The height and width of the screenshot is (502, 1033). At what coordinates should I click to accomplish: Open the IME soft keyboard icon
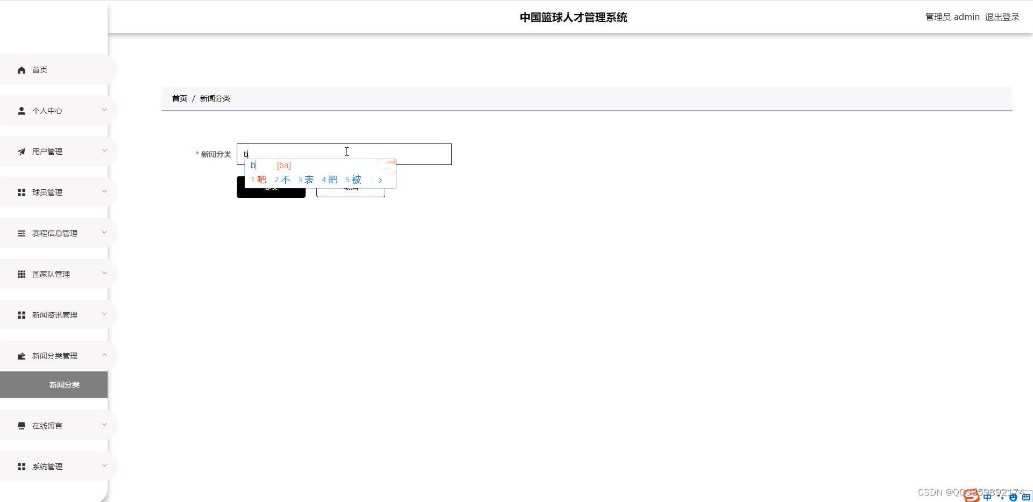pos(1026,497)
